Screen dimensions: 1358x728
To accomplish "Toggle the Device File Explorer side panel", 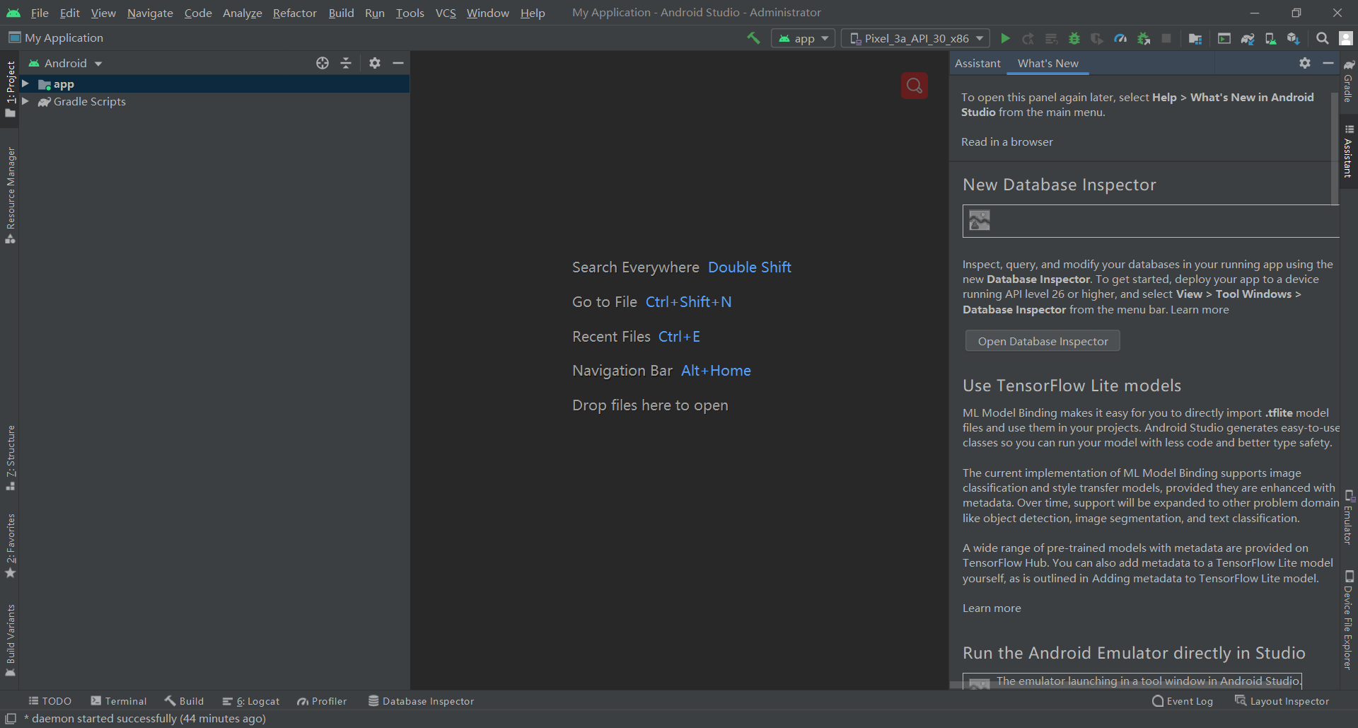I will tap(1349, 620).
